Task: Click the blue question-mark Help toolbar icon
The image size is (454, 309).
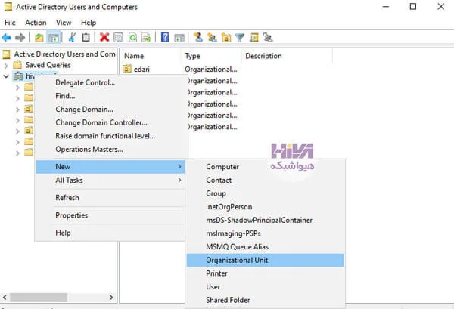Action: point(165,38)
